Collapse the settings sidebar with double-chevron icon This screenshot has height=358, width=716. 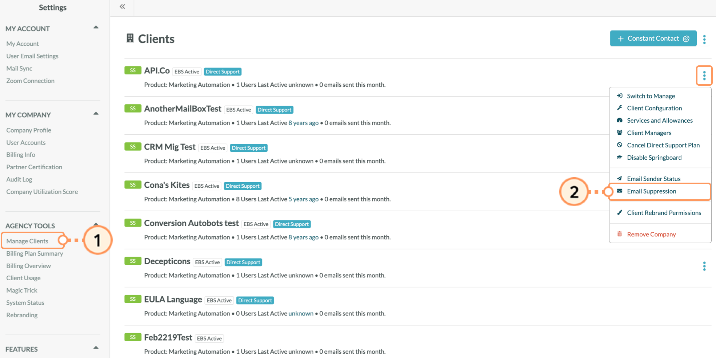click(x=123, y=7)
